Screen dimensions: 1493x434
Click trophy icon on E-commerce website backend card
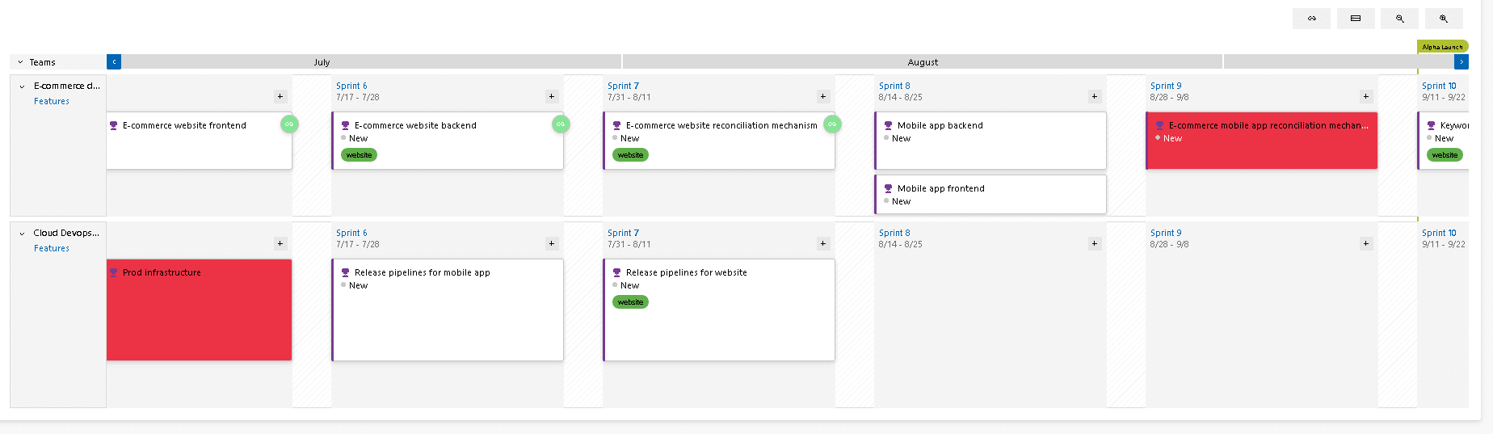pyautogui.click(x=345, y=125)
